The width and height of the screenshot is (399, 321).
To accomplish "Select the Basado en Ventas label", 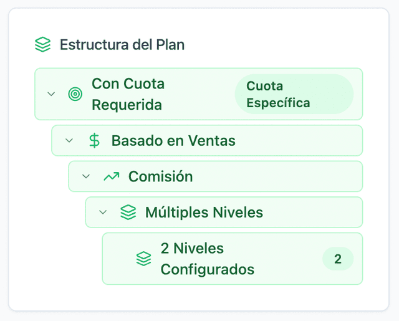I will (x=173, y=141).
